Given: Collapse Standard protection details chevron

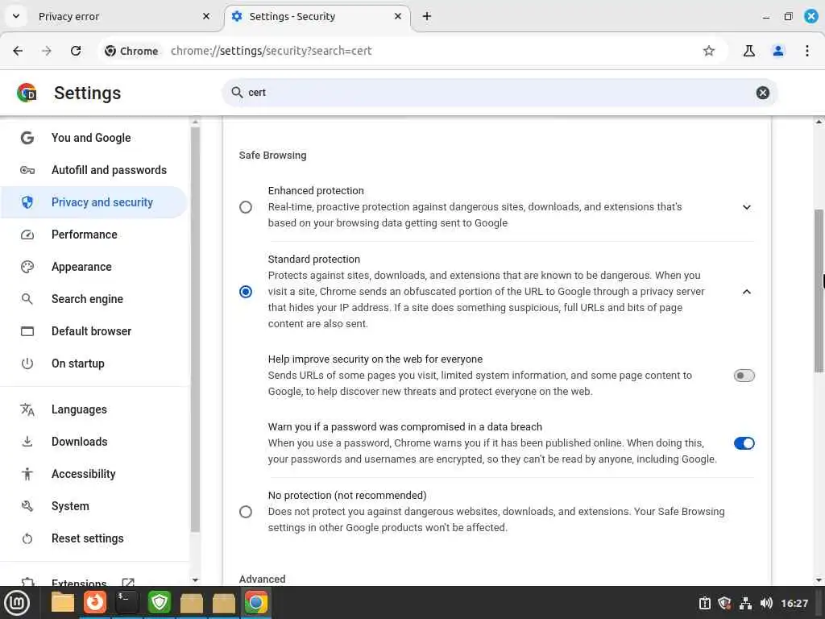Looking at the screenshot, I should click(x=746, y=292).
